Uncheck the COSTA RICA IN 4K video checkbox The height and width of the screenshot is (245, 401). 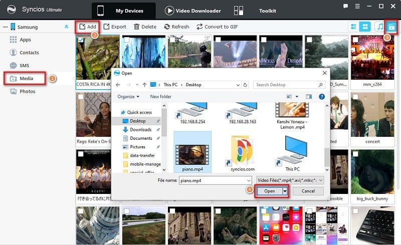pos(81,40)
